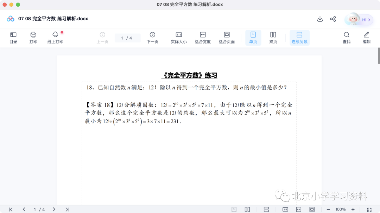Go to previous page with 上一页
380x213 pixels.
pyautogui.click(x=102, y=37)
